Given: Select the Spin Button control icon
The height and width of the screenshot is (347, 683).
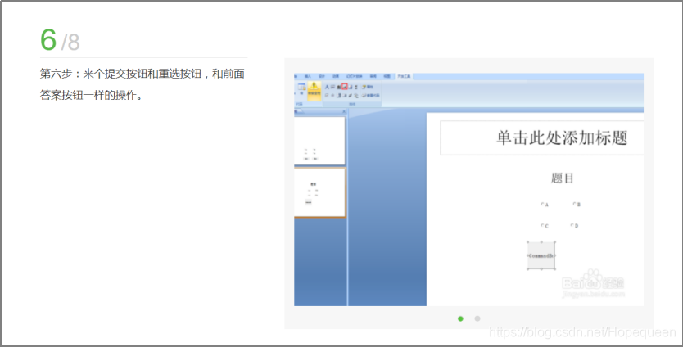Looking at the screenshot, I should tap(338, 87).
